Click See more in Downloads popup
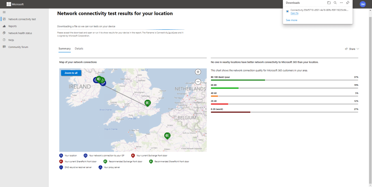 [x=291, y=20]
